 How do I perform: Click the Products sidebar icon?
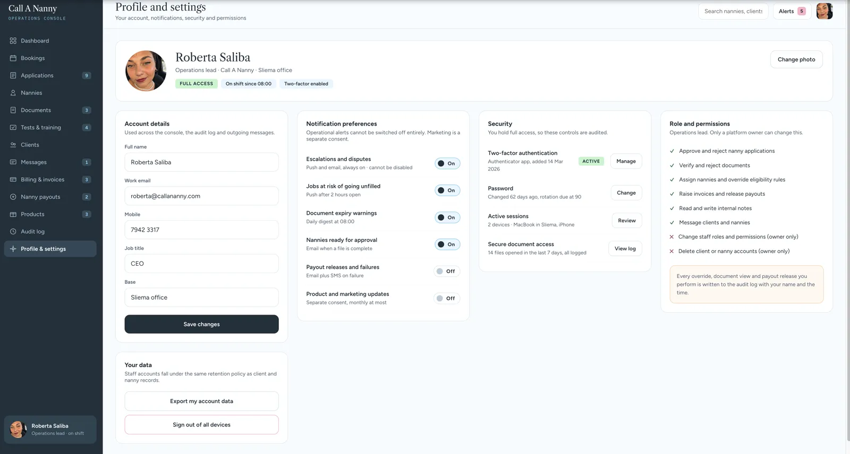(13, 214)
